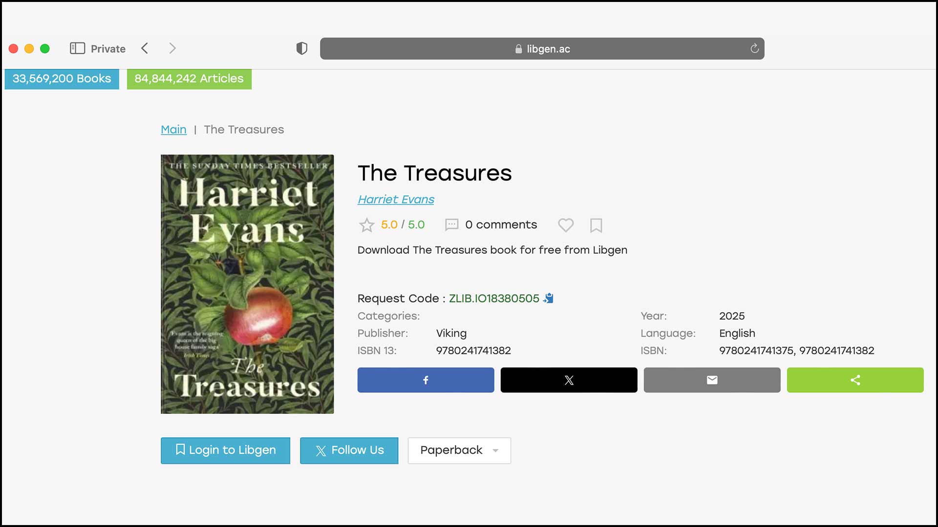Share The Treasures on X

coord(568,380)
